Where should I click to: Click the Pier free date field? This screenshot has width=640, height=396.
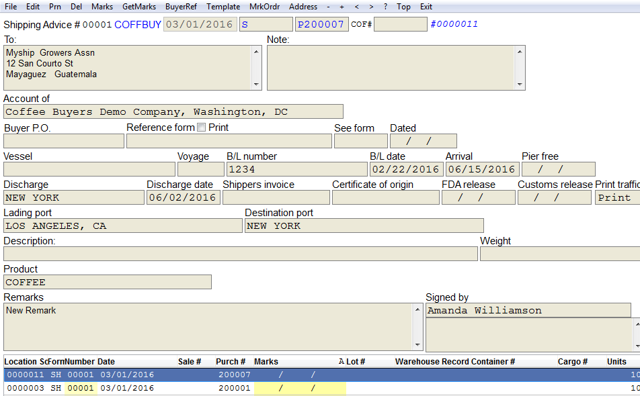[x=559, y=169]
